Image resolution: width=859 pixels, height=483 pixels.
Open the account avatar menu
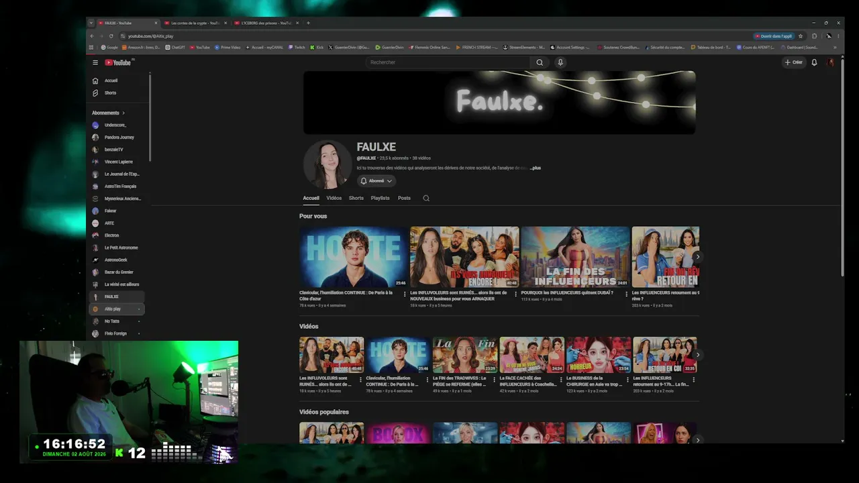point(831,62)
